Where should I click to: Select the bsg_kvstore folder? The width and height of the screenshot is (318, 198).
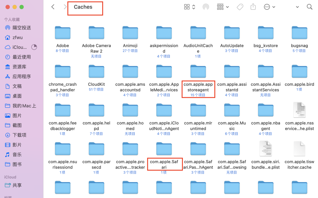(266, 32)
